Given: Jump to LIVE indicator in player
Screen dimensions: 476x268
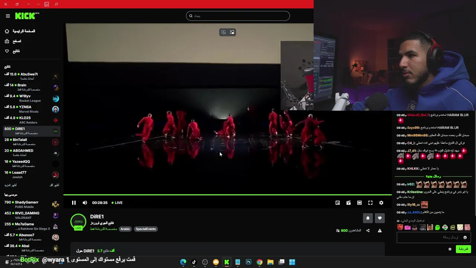Looking at the screenshot, I should [x=117, y=203].
